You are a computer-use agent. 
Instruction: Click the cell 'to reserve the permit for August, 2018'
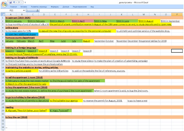point(103,101)
